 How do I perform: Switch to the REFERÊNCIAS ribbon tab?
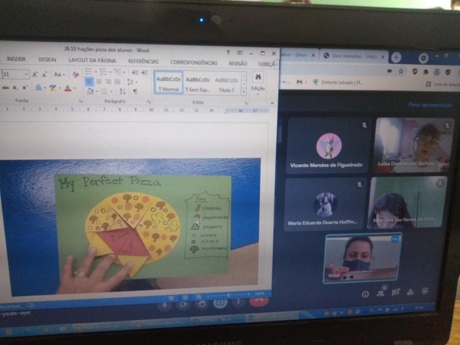pyautogui.click(x=143, y=62)
